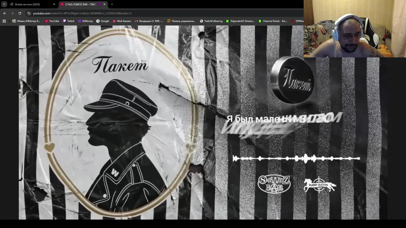Open the Twitch bookmark
Screen dimensions: 406x228
pos(69,21)
